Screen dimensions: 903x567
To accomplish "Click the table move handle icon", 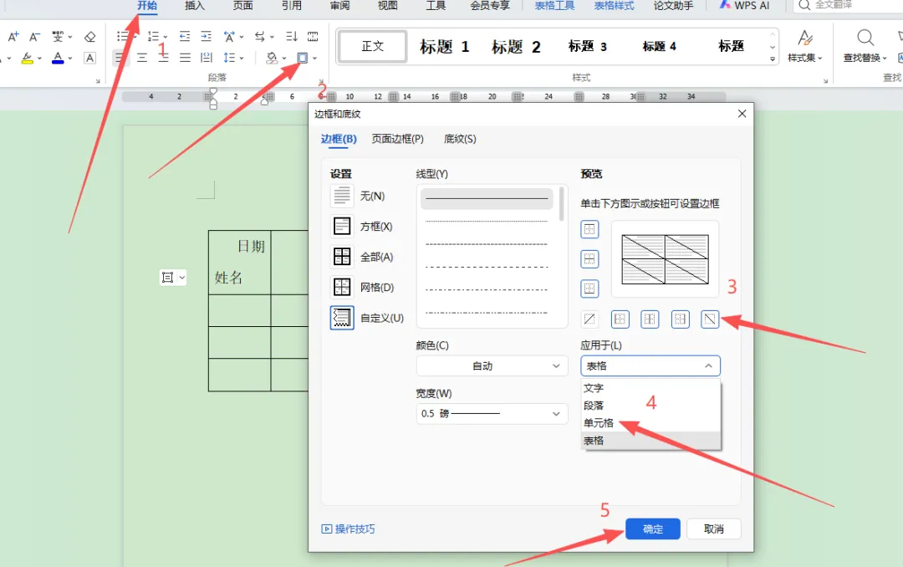I will point(167,278).
